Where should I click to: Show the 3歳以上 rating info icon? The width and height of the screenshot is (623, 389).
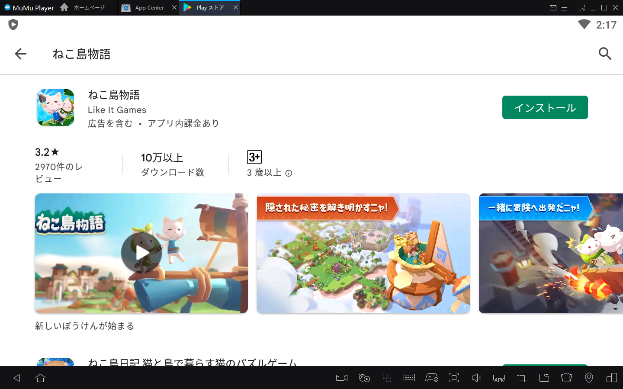(x=289, y=173)
